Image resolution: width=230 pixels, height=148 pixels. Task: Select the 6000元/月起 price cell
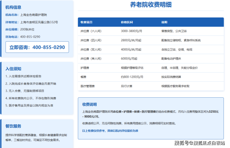[129, 59]
